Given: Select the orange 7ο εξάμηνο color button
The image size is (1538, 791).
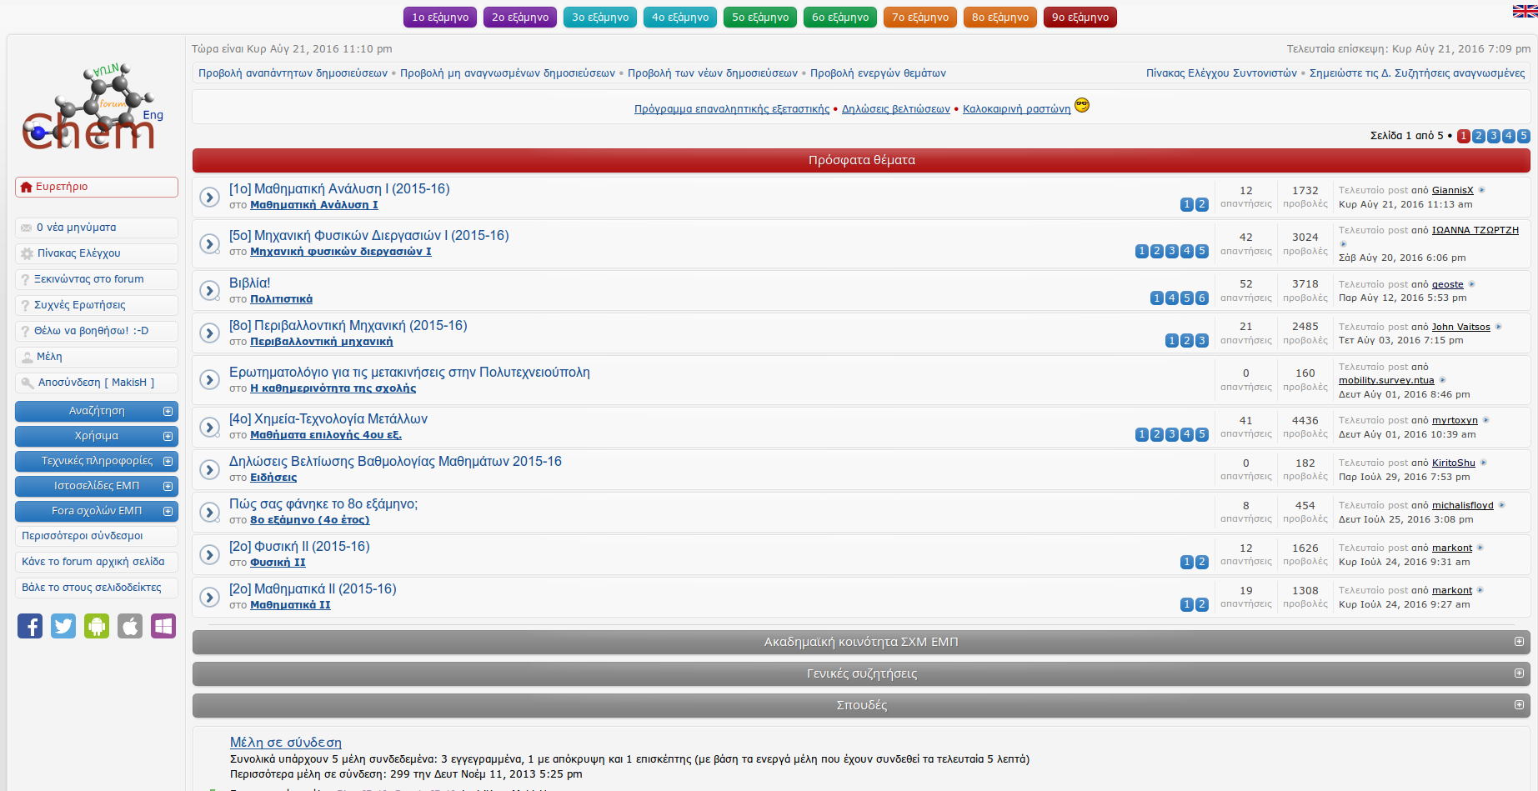Looking at the screenshot, I should tap(919, 18).
